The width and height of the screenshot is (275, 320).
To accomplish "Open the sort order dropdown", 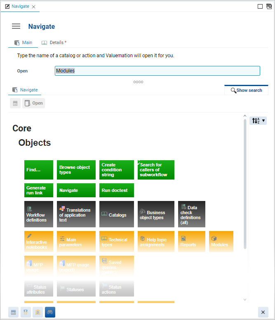I will 258,121.
